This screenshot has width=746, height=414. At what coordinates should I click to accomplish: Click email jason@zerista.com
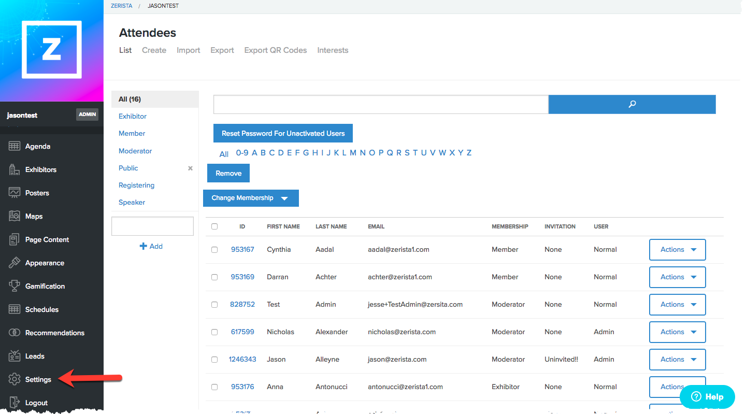coord(397,360)
